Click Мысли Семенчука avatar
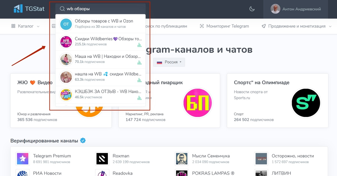This screenshot has height=176, width=337. point(181,159)
